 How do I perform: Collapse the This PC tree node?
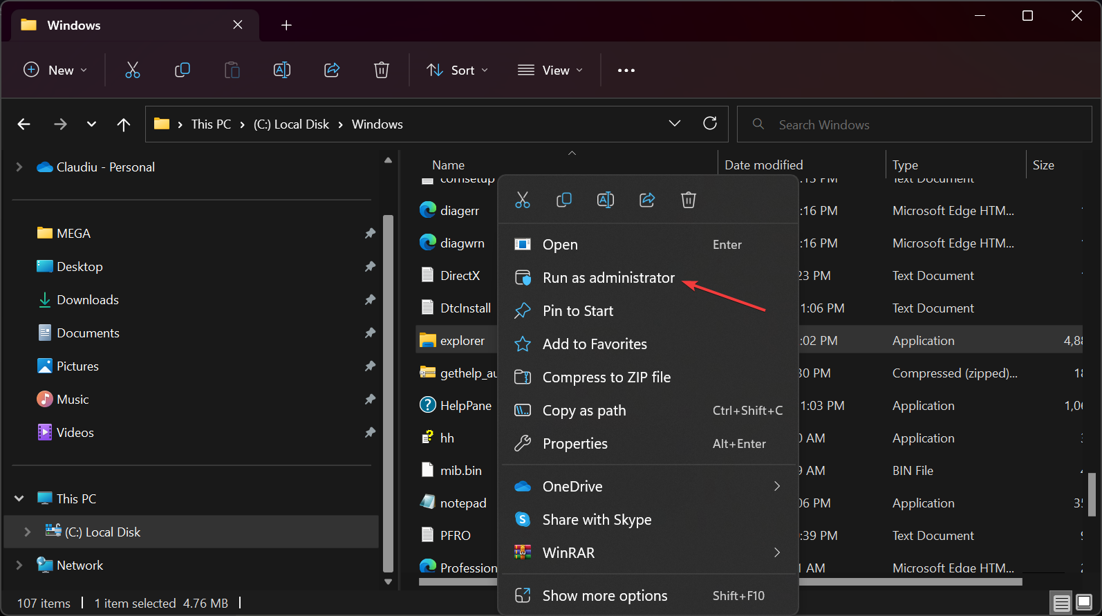click(x=19, y=498)
